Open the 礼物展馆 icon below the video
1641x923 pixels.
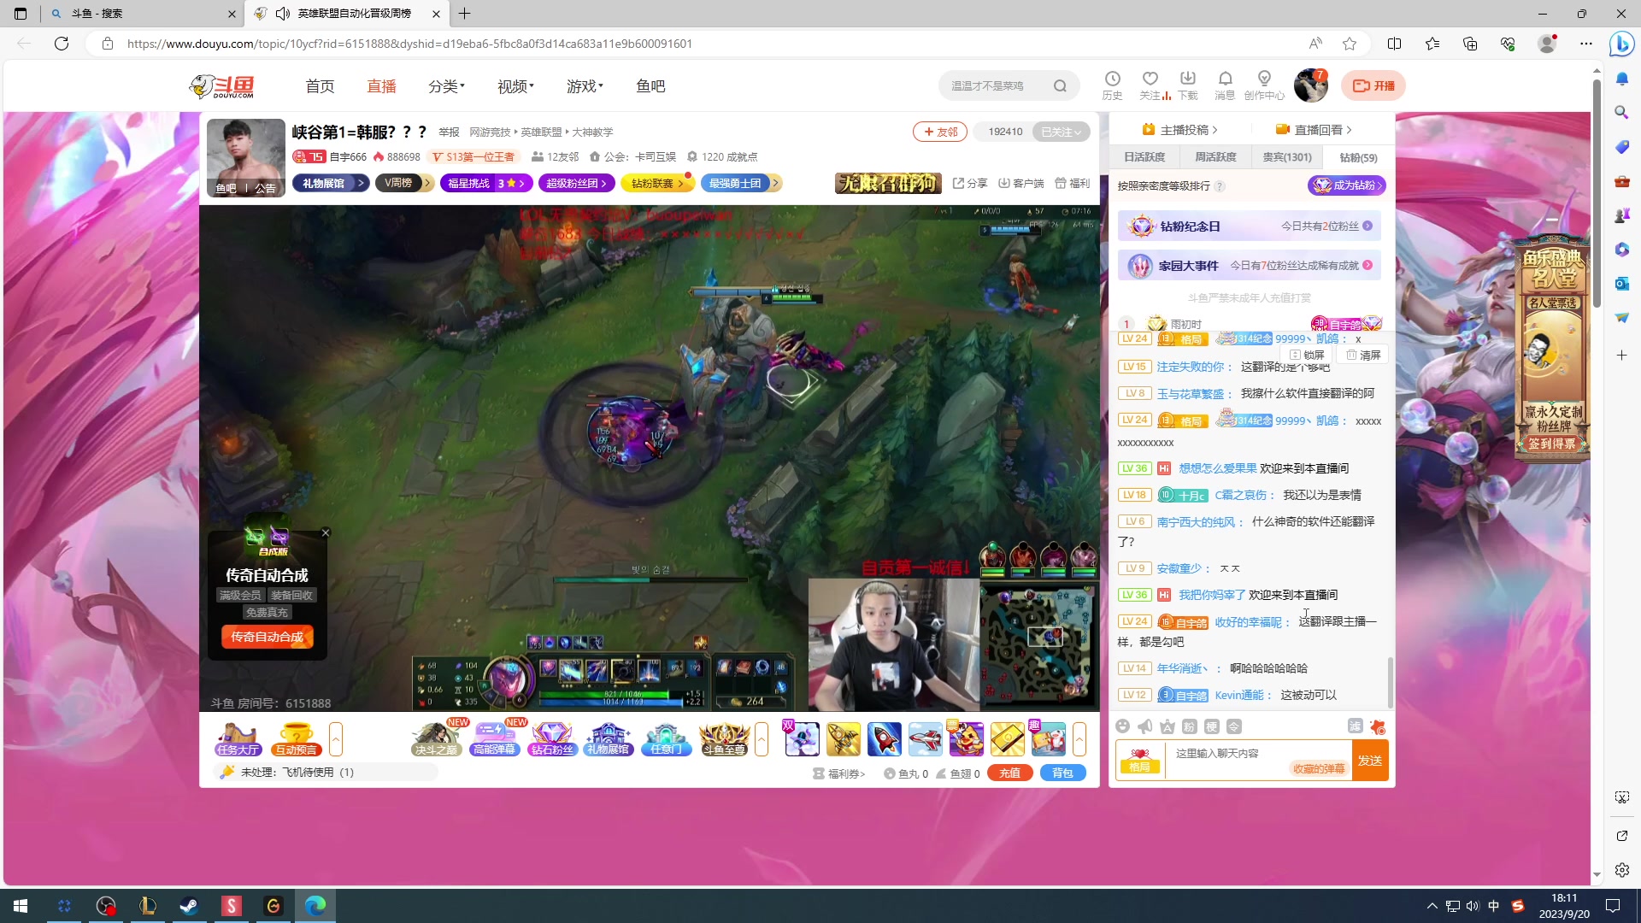609,739
